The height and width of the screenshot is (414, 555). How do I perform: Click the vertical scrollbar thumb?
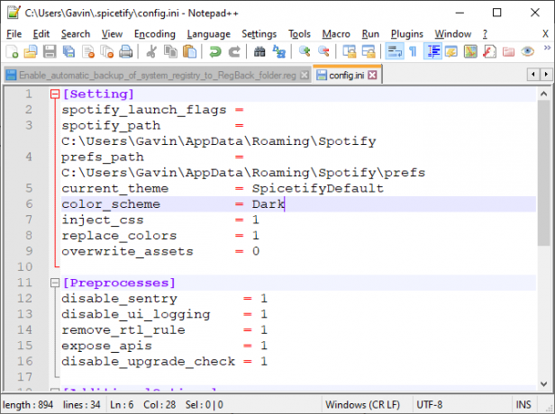(543, 173)
